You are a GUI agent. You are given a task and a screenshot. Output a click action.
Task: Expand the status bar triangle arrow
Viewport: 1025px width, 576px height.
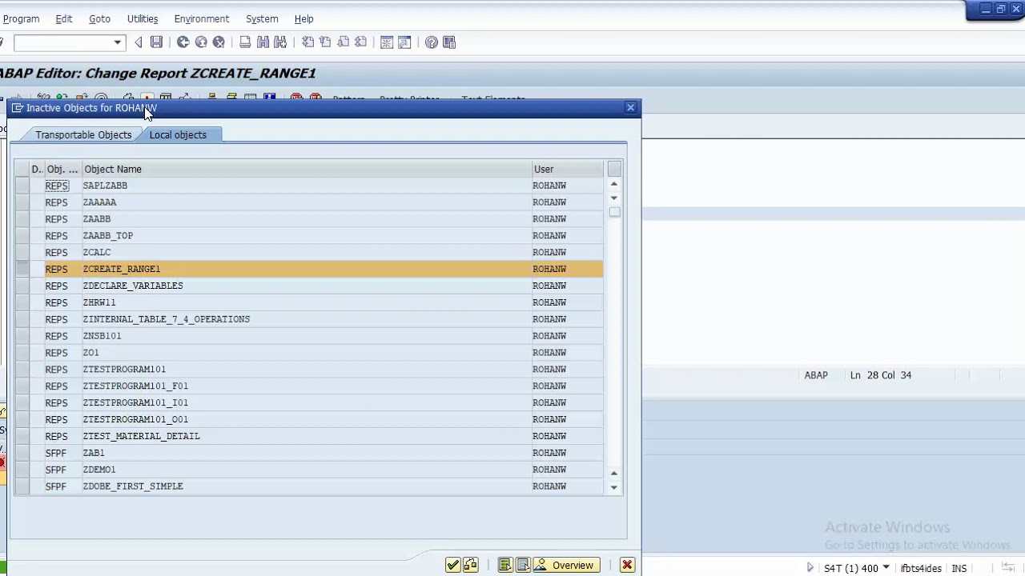(x=810, y=568)
